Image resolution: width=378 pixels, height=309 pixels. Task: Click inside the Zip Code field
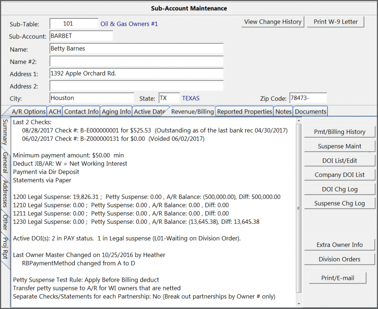307,98
